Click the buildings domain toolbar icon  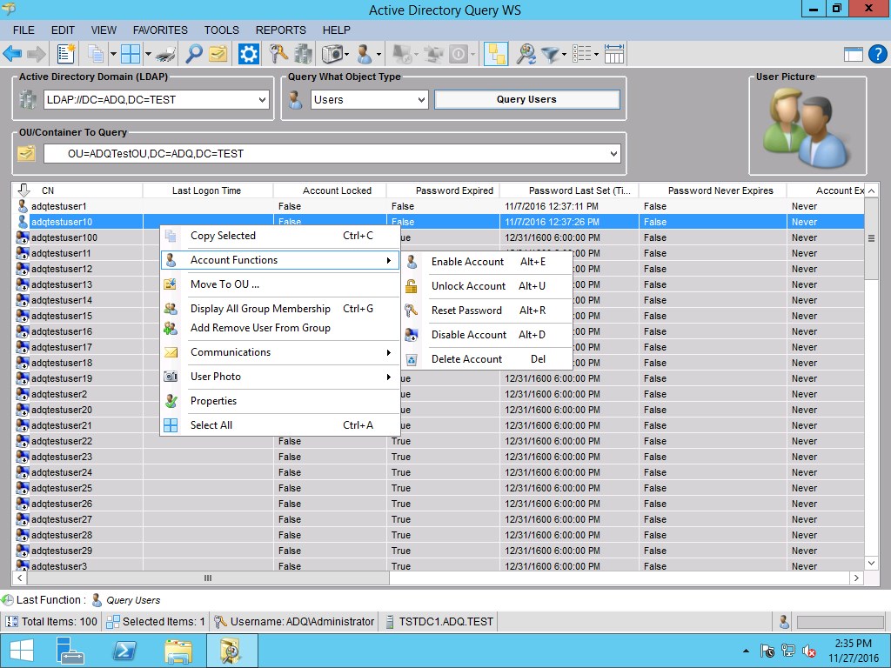(x=304, y=55)
